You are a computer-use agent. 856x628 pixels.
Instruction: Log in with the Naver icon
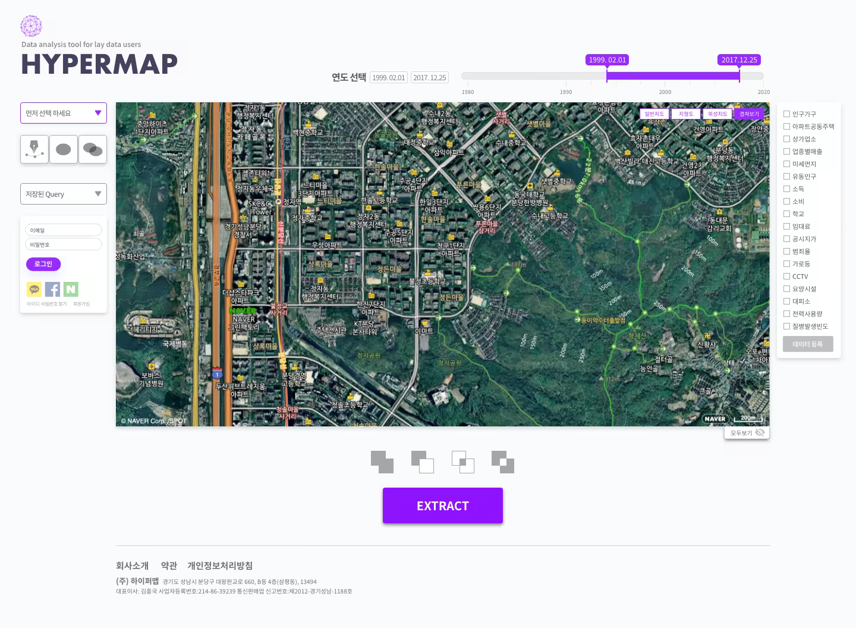pyautogui.click(x=71, y=289)
